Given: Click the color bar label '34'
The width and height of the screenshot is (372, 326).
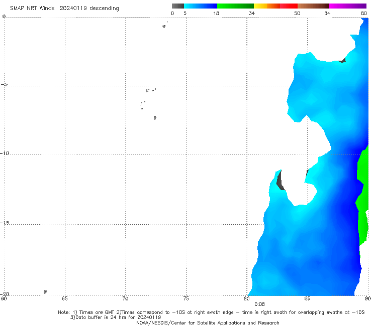Looking at the screenshot, I should 252,13.
